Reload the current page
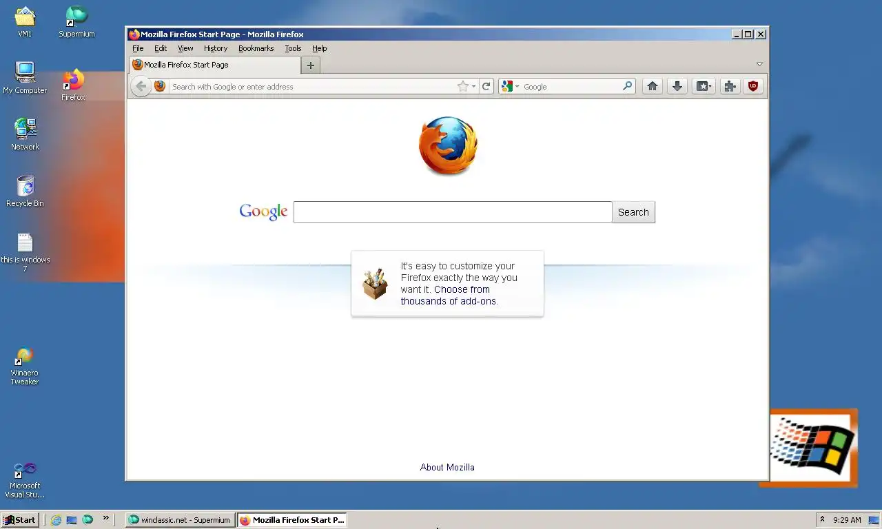The image size is (882, 529). pos(486,86)
